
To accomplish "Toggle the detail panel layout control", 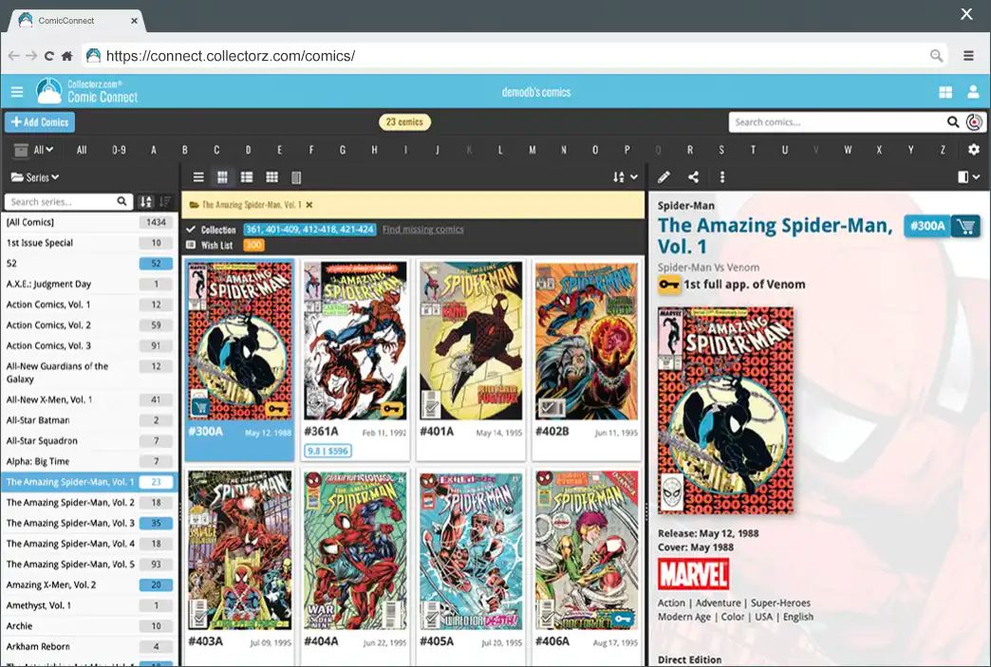I will point(967,176).
